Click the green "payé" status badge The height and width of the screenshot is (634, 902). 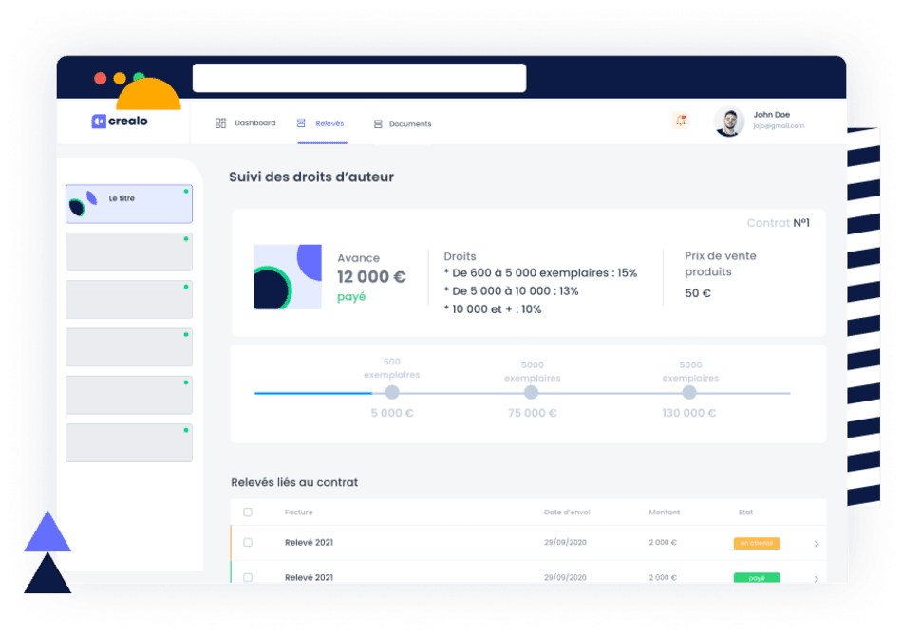pos(756,578)
